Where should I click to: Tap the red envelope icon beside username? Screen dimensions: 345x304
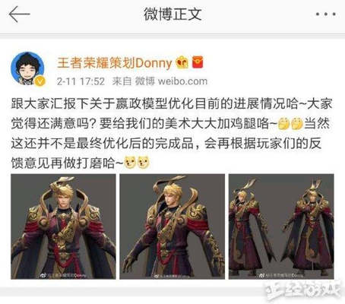(198, 62)
